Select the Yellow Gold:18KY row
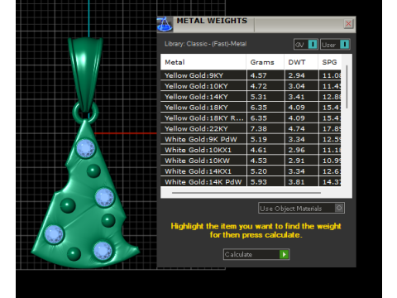 [251, 108]
